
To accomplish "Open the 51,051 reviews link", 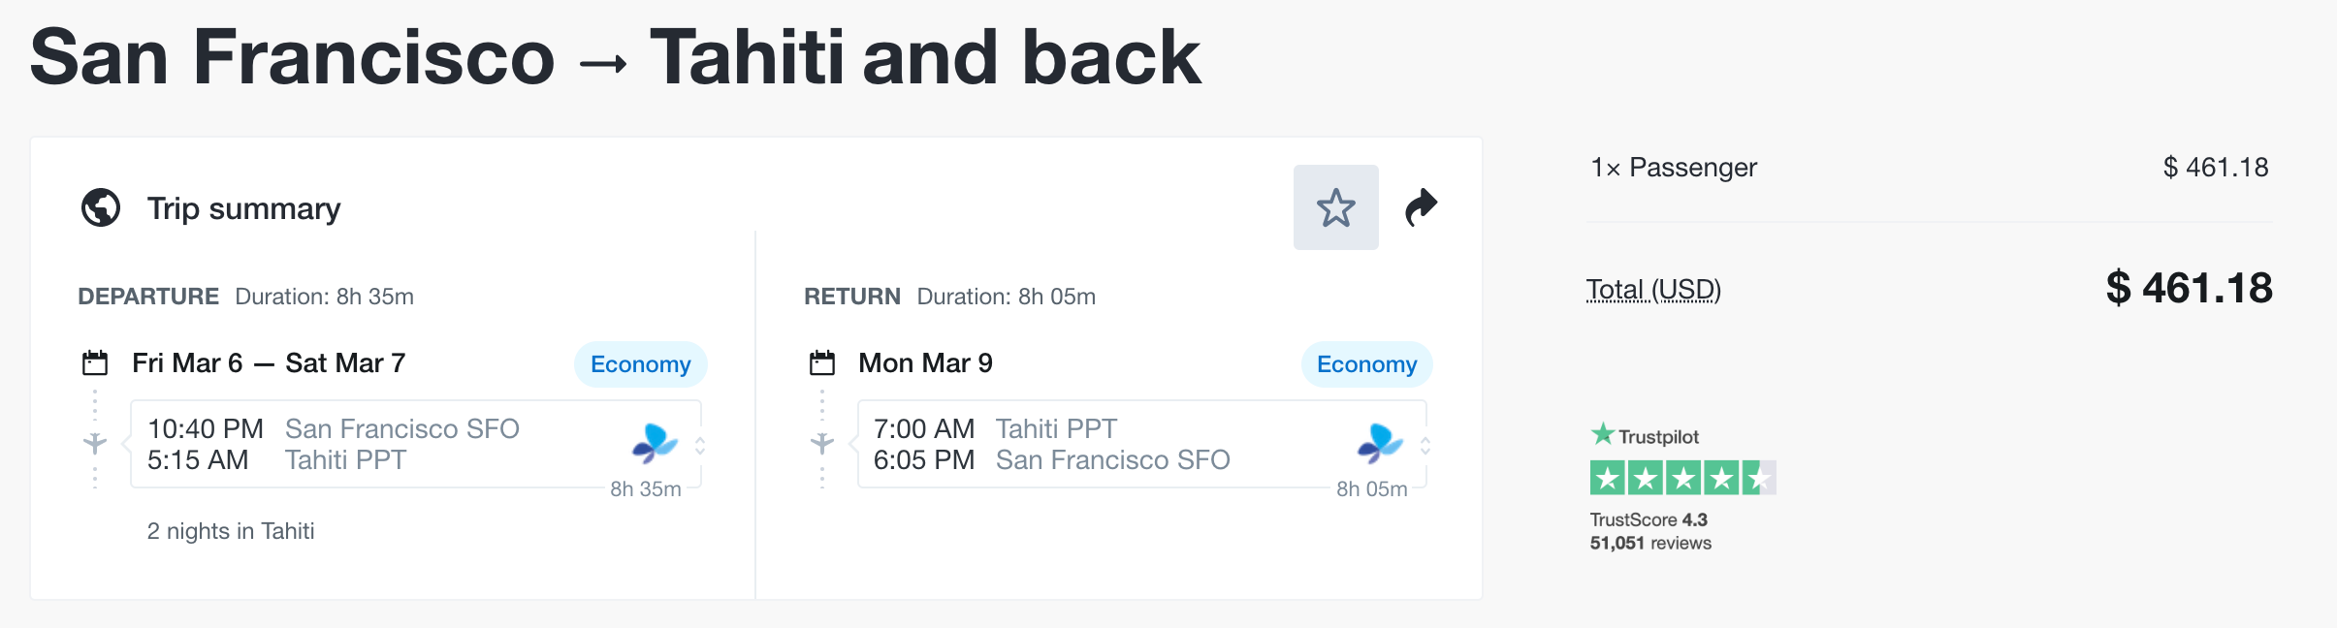I will [1650, 543].
